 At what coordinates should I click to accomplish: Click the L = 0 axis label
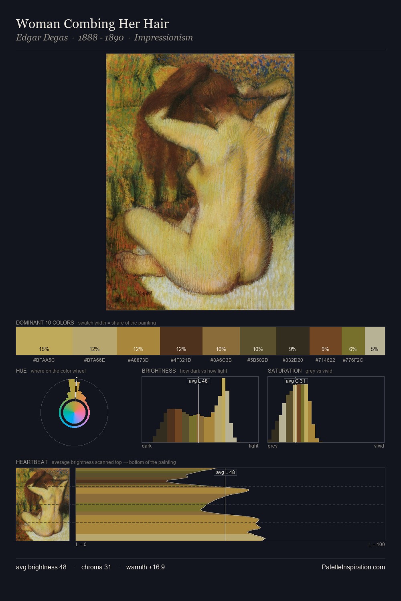click(81, 545)
